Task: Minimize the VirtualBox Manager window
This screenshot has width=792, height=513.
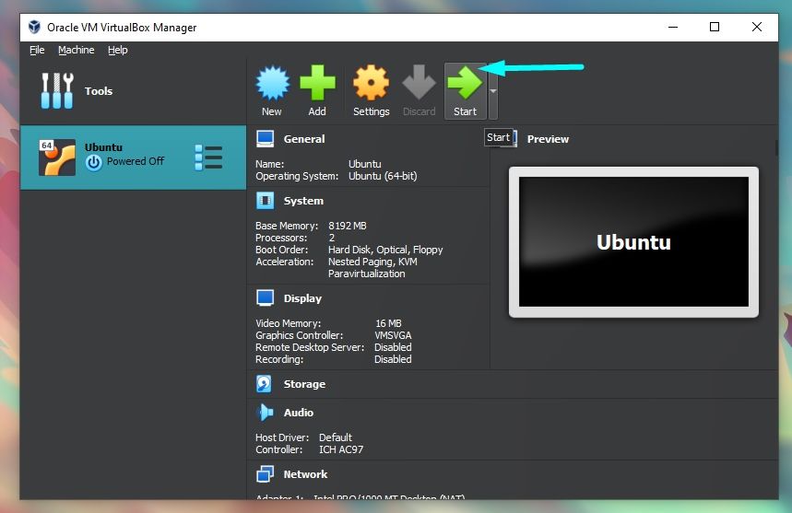Action: 673,27
